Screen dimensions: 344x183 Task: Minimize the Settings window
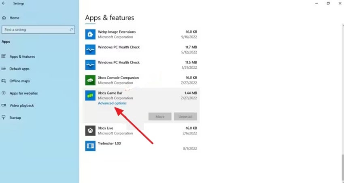316,3
